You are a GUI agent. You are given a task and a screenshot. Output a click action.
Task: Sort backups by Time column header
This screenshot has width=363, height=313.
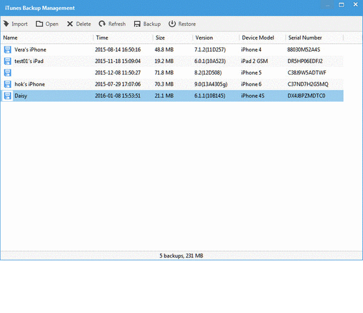[102, 38]
